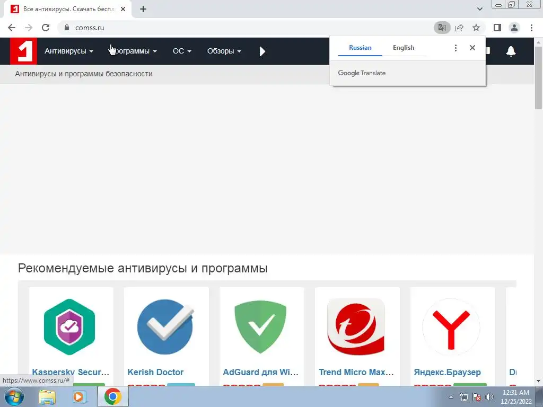Expand the Обзоры menu
The width and height of the screenshot is (543, 407).
tap(224, 51)
